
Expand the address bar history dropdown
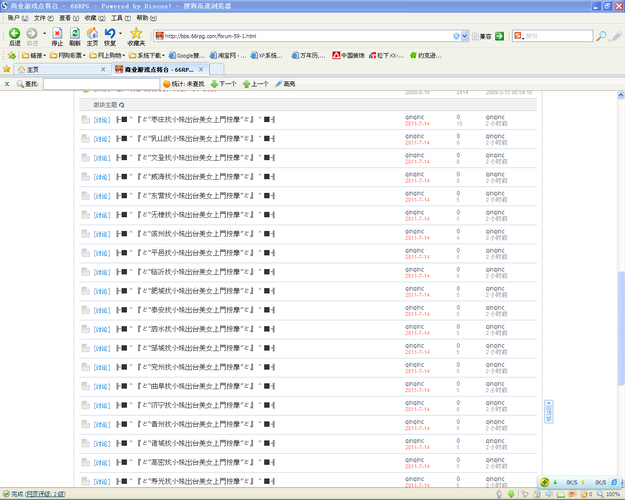click(465, 36)
